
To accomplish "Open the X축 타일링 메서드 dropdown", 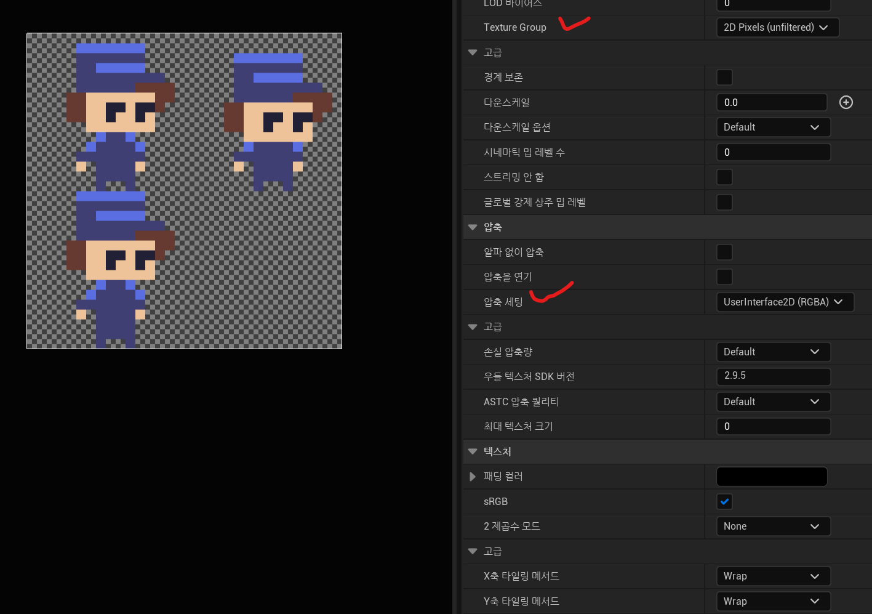I will pyautogui.click(x=774, y=576).
